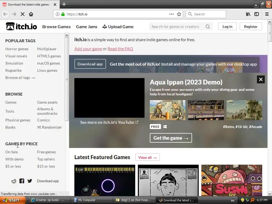Click the security shield tray icon

click(x=243, y=200)
